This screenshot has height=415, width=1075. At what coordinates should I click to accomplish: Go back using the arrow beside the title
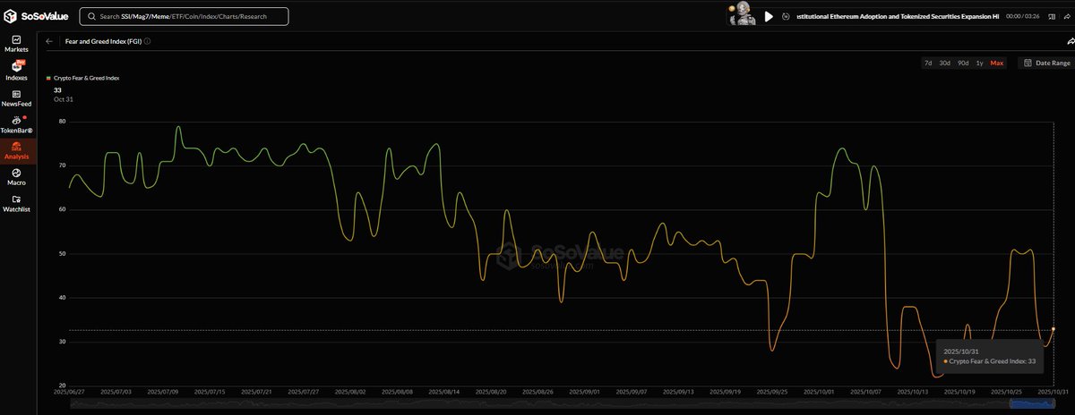pos(49,41)
